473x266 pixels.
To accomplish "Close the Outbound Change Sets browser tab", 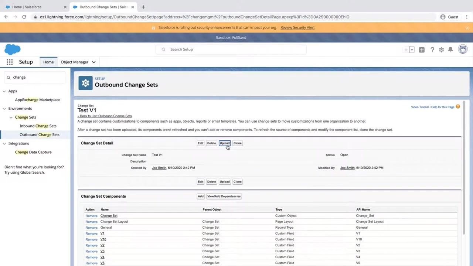I will (x=133, y=7).
